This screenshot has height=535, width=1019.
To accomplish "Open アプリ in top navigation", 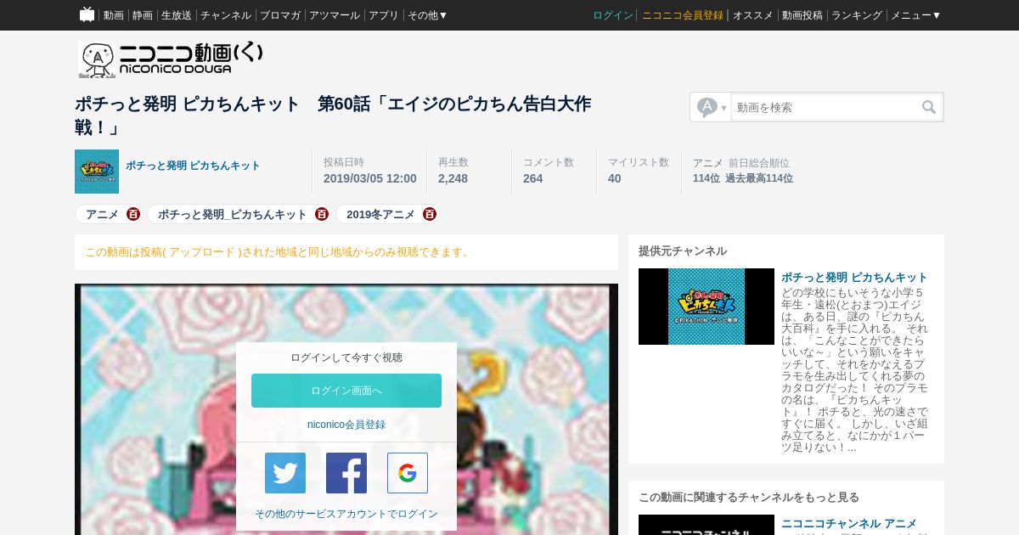I will [x=384, y=15].
